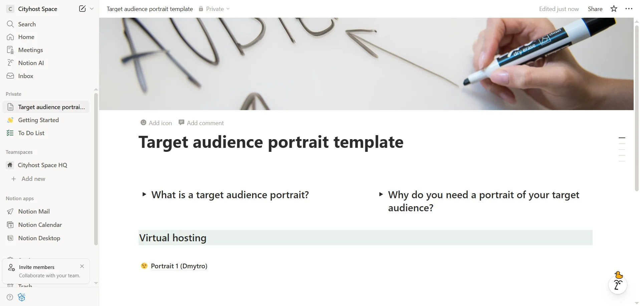Expand the 'What is a target audience portrait?' toggle
The image size is (640, 306).
tap(144, 194)
